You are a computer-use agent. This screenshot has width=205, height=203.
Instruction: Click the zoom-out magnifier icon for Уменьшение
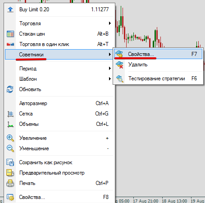(x=10, y=148)
